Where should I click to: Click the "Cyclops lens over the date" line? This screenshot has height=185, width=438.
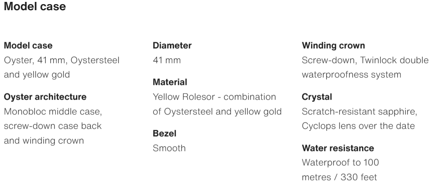coord(358,126)
